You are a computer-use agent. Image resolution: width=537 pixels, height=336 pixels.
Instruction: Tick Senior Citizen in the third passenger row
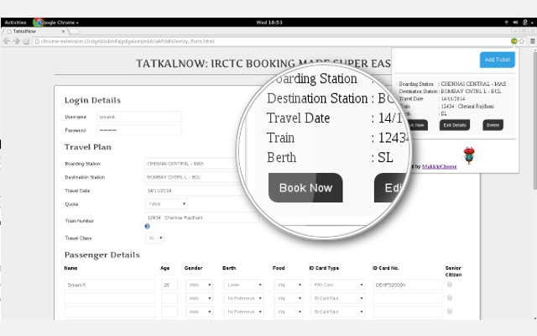point(450,312)
